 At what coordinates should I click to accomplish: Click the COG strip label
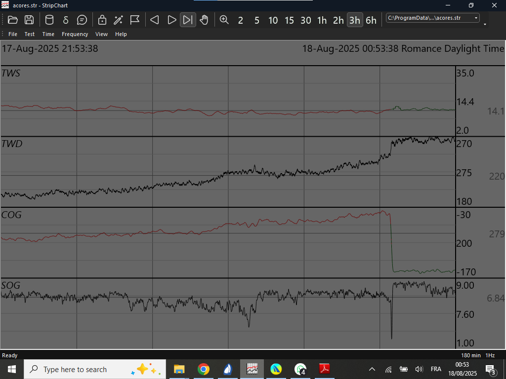click(x=11, y=215)
